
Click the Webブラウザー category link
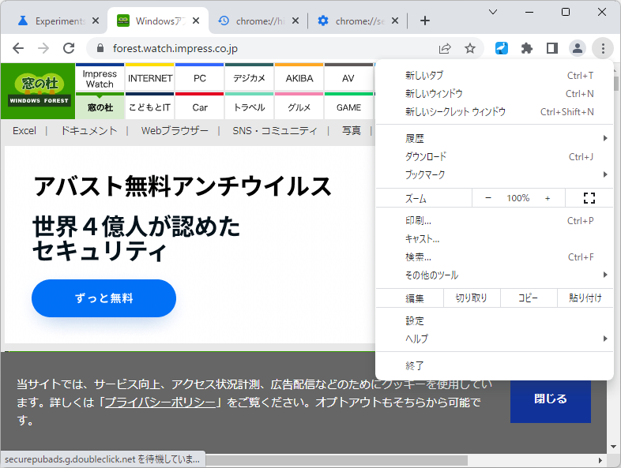175,130
